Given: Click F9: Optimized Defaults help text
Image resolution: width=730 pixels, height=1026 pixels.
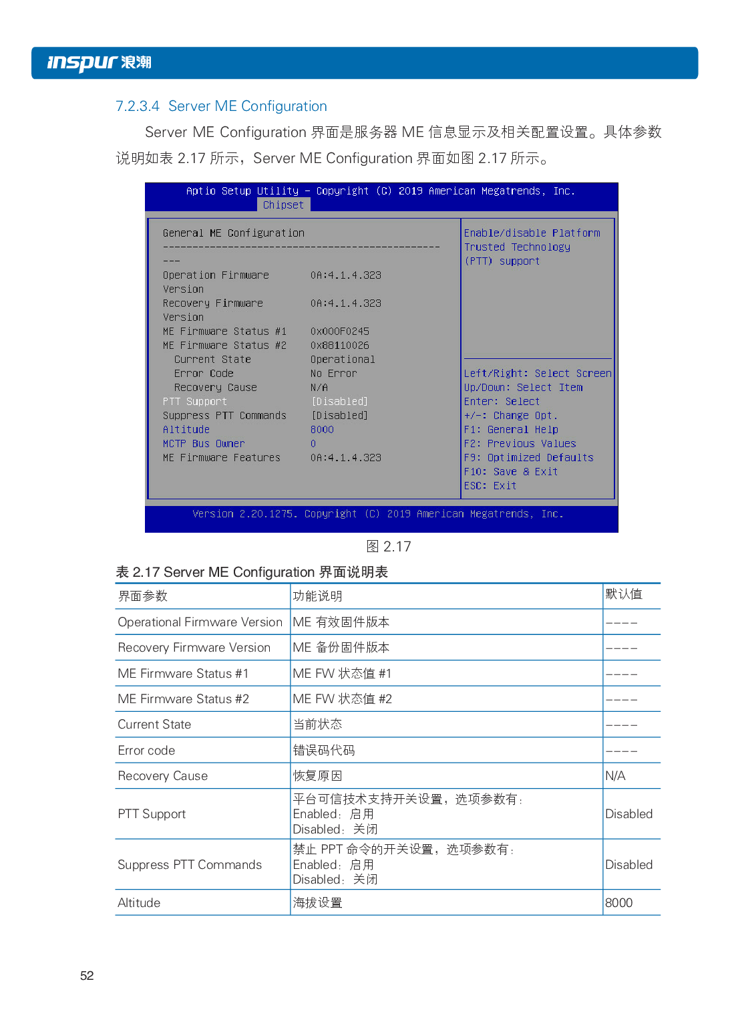Looking at the screenshot, I should pos(529,457).
